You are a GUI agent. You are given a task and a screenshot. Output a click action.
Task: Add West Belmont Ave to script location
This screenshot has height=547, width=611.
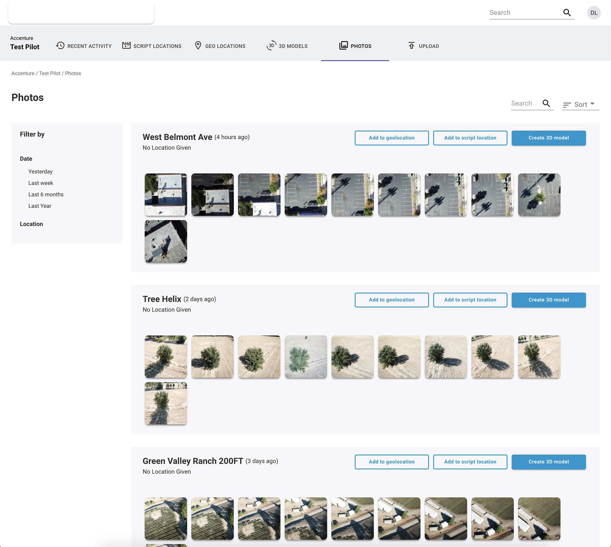pos(470,138)
